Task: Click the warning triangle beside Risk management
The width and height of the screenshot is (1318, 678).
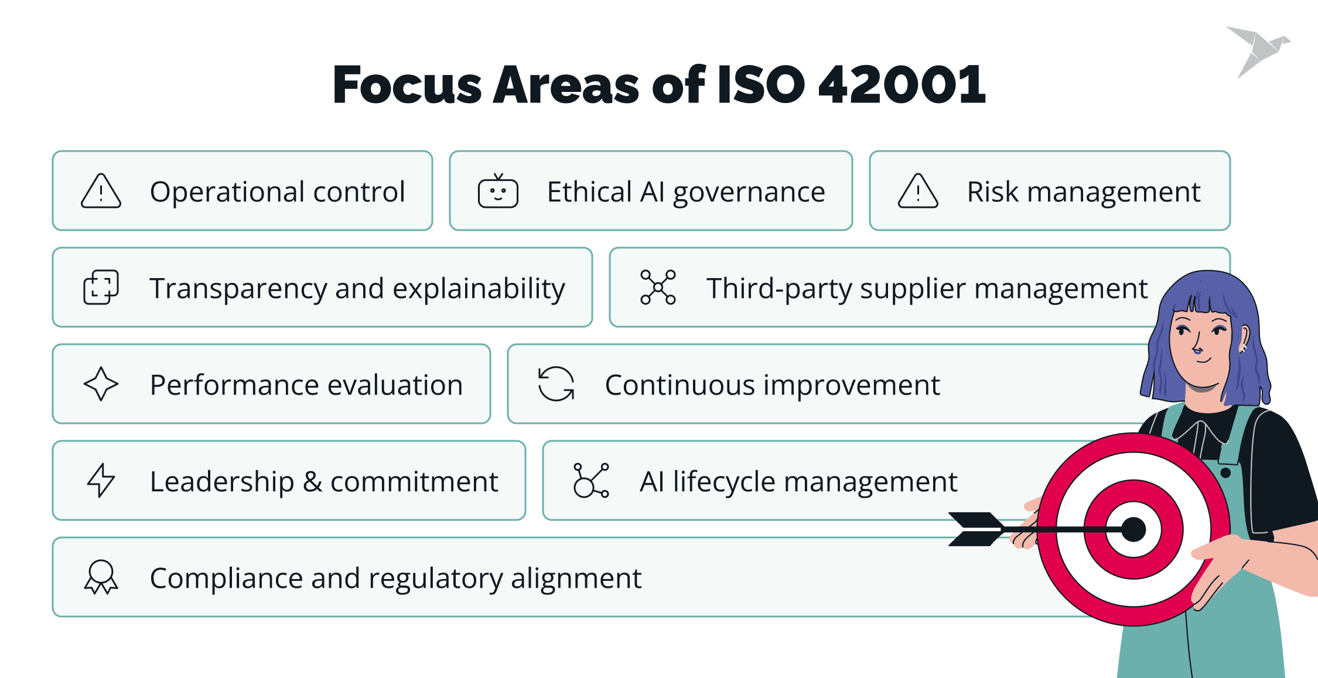Action: (x=918, y=191)
